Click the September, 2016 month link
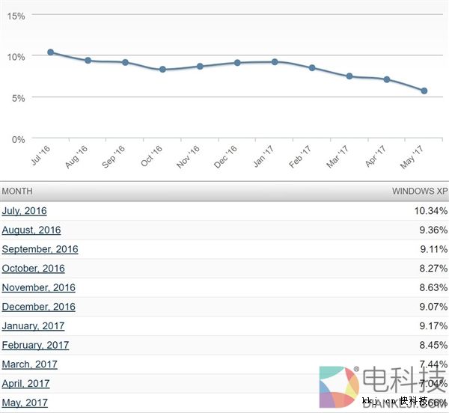Viewport: 449px width, 413px height. [x=40, y=249]
